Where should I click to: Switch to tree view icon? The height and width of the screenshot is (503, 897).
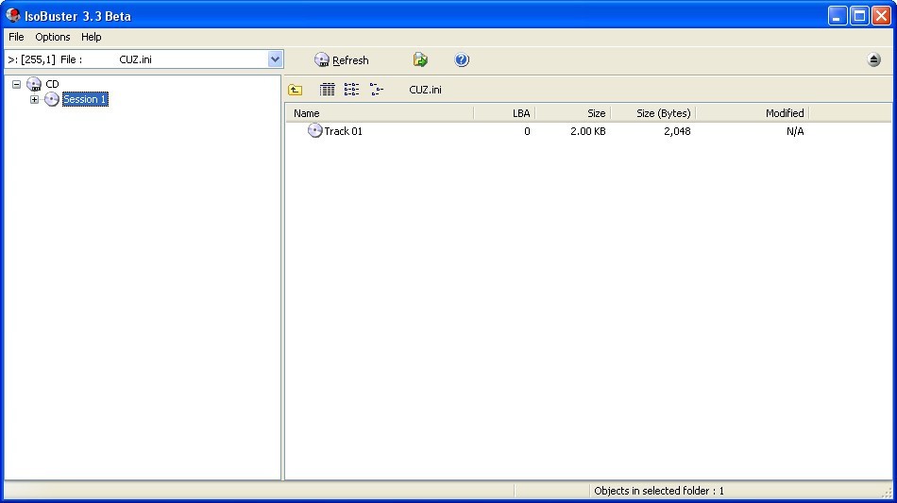point(377,89)
